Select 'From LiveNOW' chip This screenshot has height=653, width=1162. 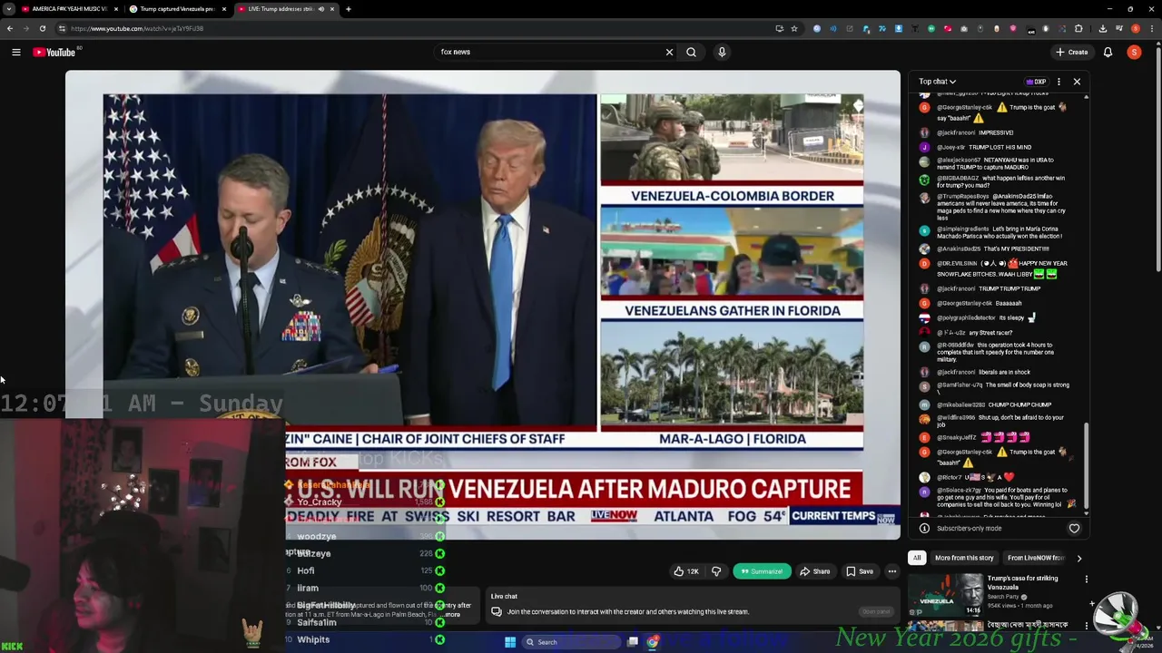point(1036,558)
